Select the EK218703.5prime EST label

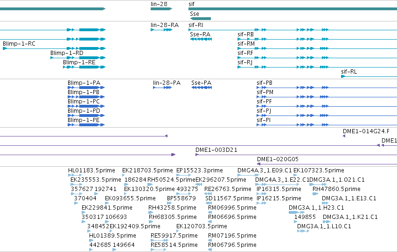click(147, 170)
